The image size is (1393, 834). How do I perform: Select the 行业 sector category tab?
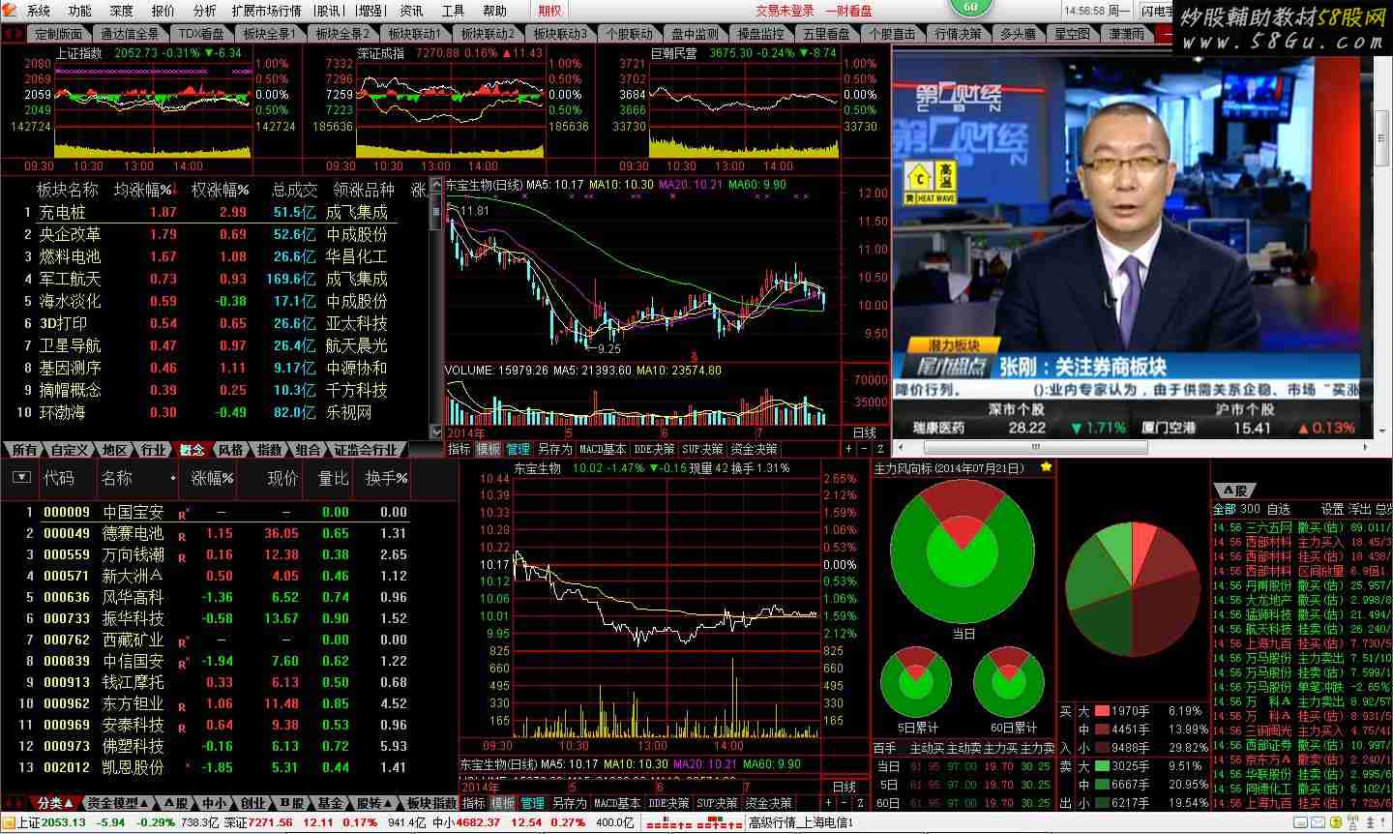click(x=154, y=449)
